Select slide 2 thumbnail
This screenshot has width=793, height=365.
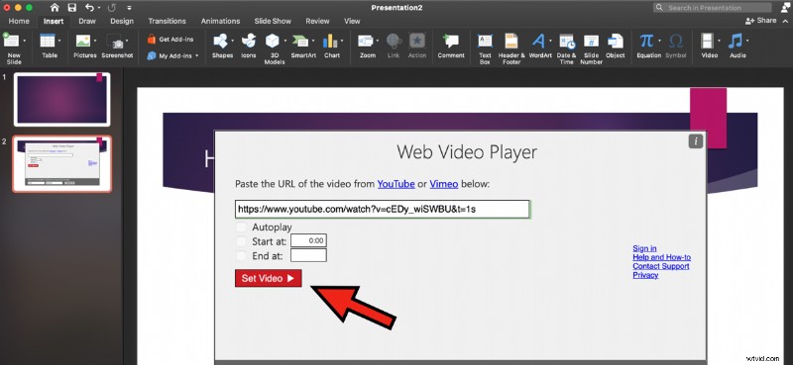[61, 164]
